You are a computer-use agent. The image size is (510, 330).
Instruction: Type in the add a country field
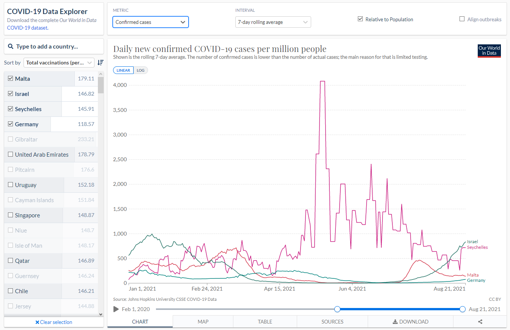click(x=57, y=47)
